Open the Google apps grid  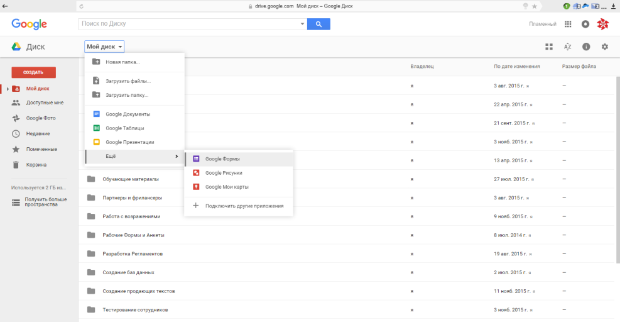click(568, 24)
